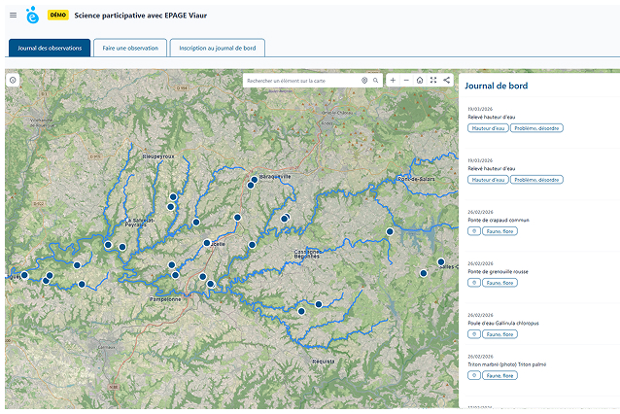Click photo icon under Ponte de crapaud commun

tap(474, 231)
